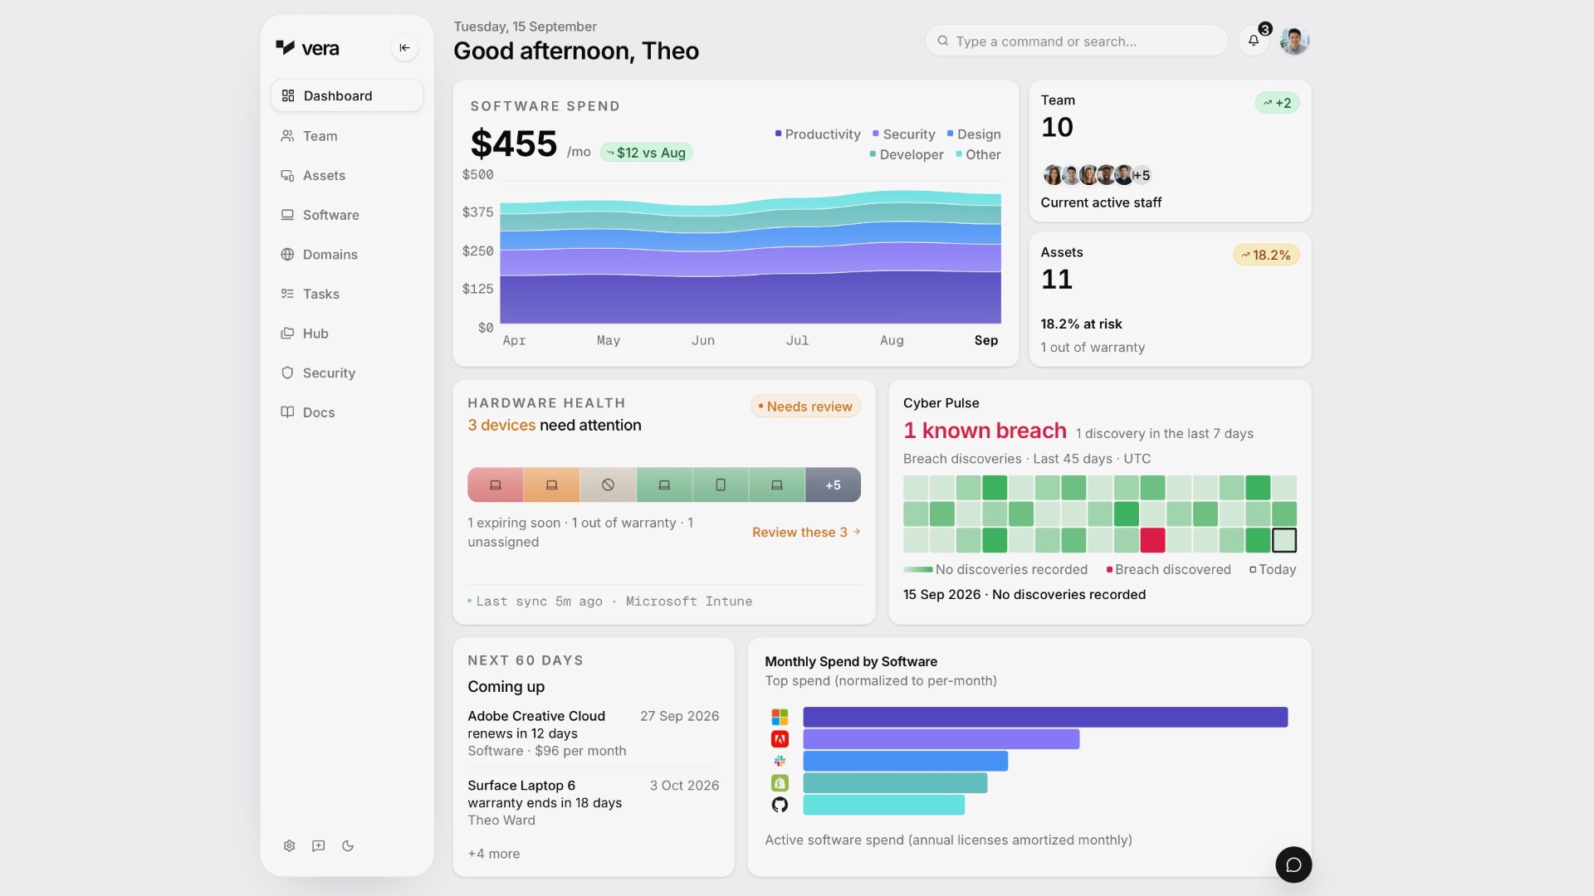Click the orange laptop device tile
1594x896 pixels.
551,485
